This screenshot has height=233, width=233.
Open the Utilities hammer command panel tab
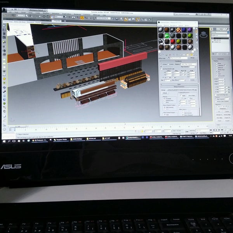pyautogui.click(x=227, y=29)
